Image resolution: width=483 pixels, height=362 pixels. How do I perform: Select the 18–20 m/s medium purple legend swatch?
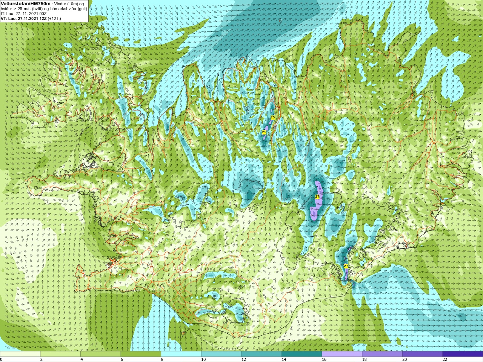[x=382, y=354]
